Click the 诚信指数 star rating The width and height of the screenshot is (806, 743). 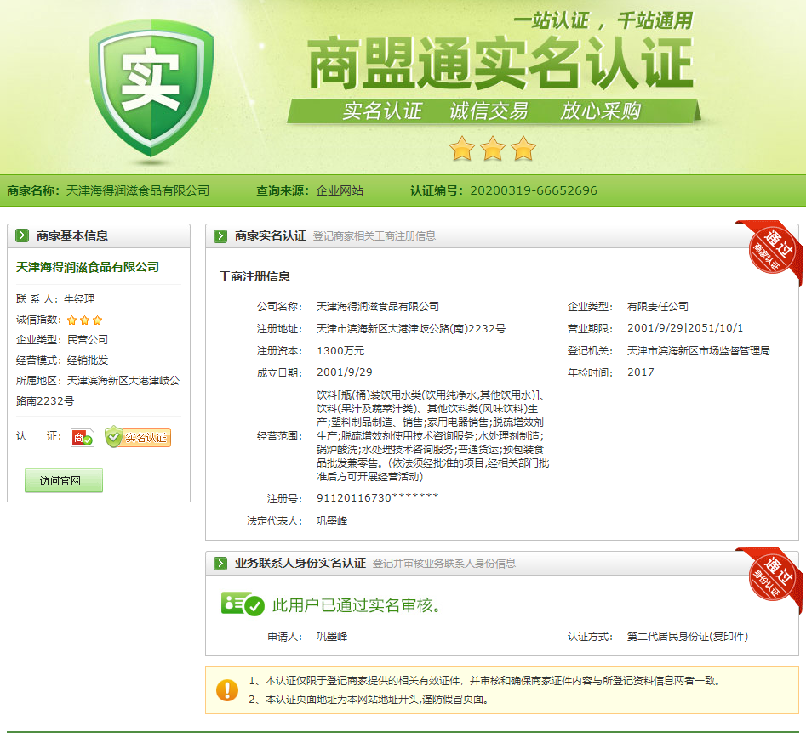click(85, 320)
